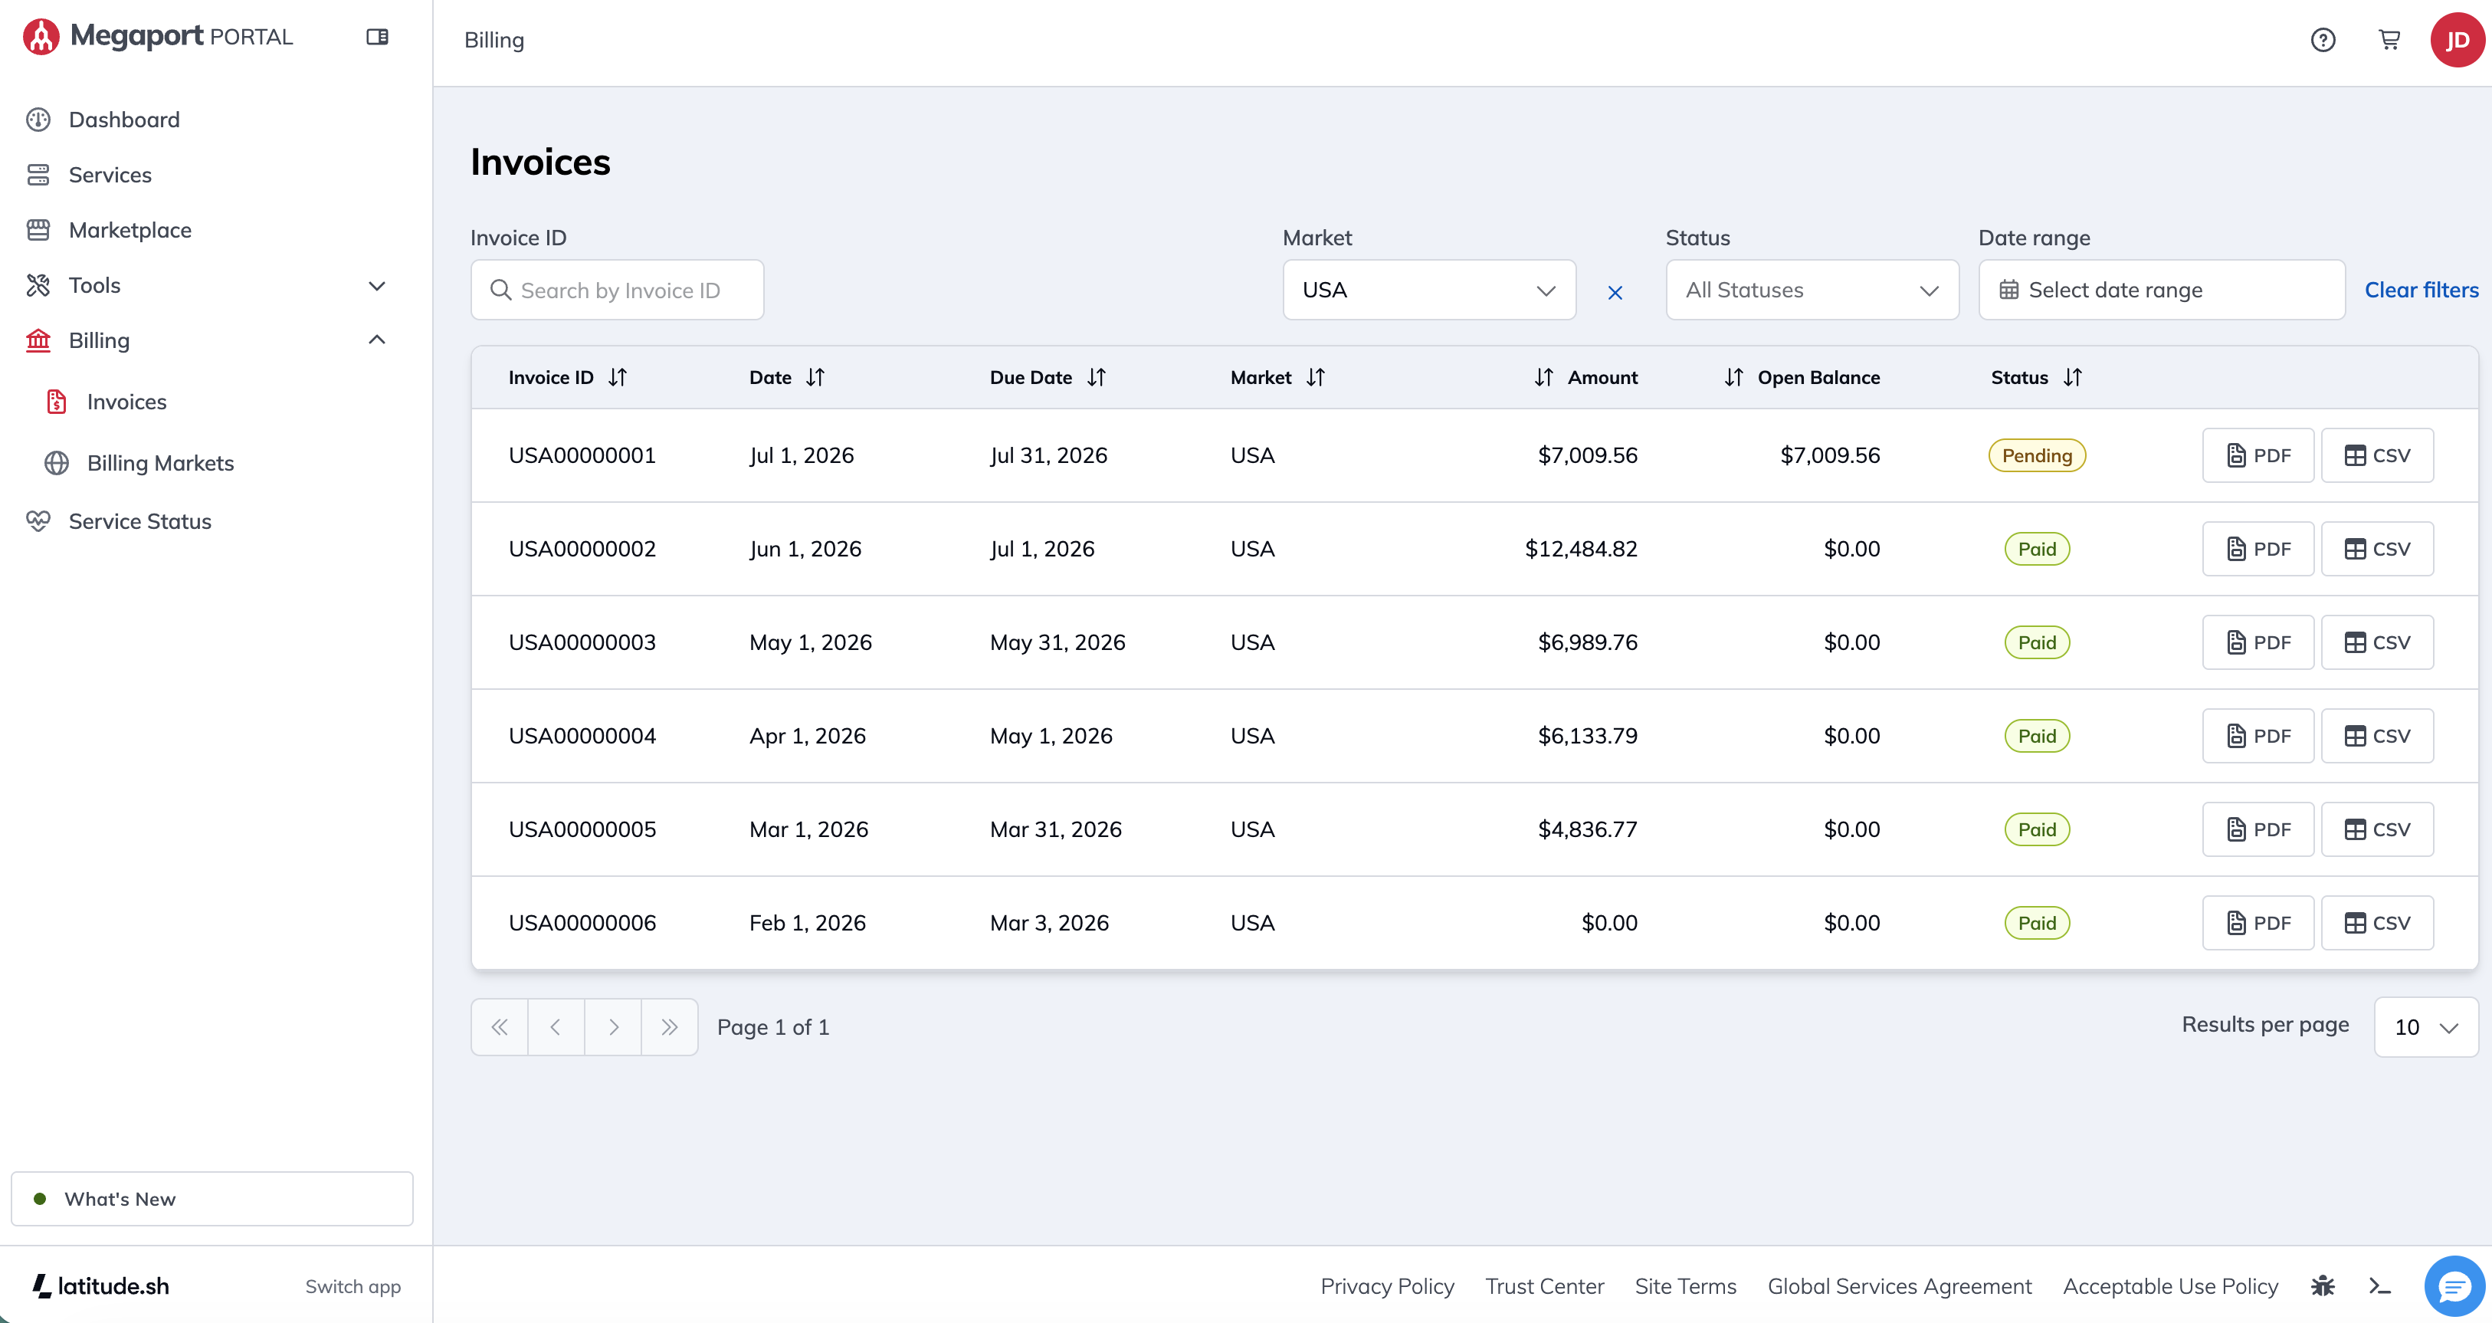This screenshot has height=1323, width=2492.
Task: Go to last page arrow
Action: (x=670, y=1027)
